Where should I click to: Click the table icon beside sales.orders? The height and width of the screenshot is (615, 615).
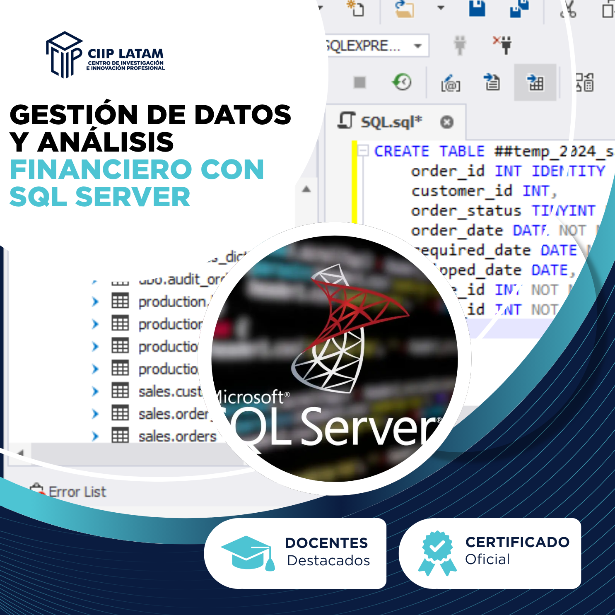click(x=120, y=436)
